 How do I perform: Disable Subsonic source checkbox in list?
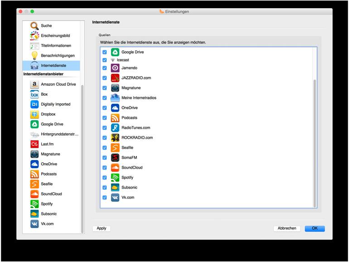[105, 188]
